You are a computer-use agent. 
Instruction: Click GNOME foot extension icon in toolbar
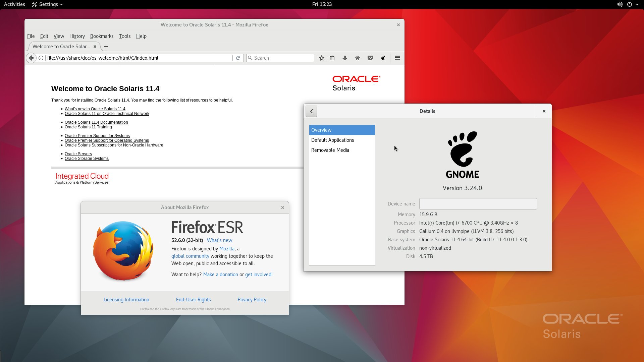[383, 58]
